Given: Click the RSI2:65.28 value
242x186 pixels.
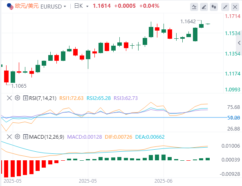Looking at the screenshot, I should click(99, 98).
